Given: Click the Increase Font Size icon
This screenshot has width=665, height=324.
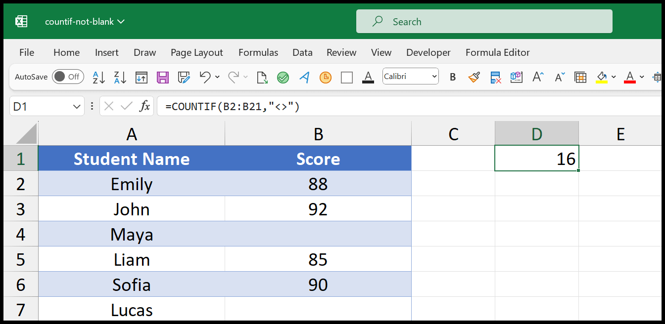Looking at the screenshot, I should point(537,77).
